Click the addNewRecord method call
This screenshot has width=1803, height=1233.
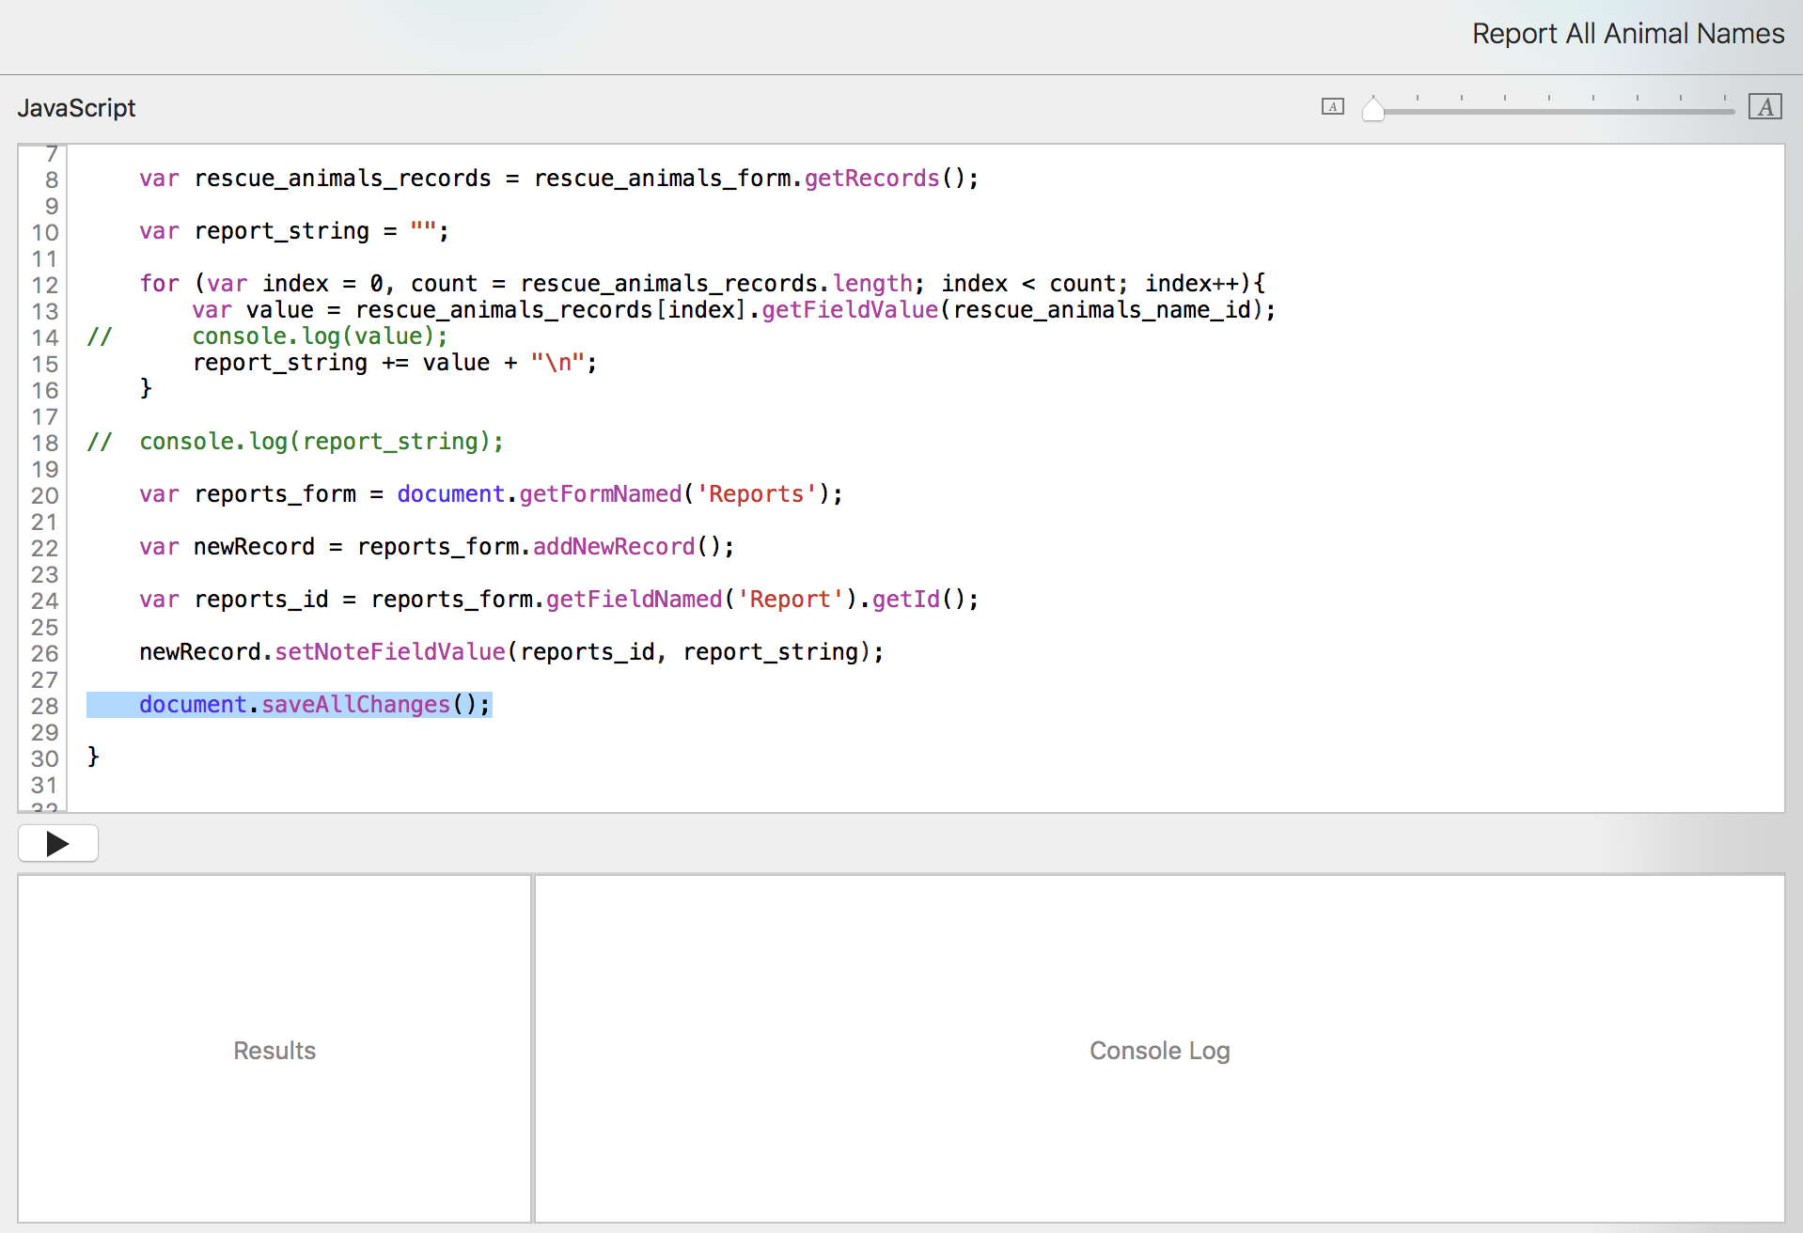click(x=614, y=547)
